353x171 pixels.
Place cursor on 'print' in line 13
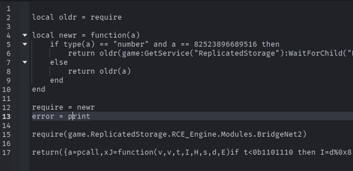click(79, 117)
